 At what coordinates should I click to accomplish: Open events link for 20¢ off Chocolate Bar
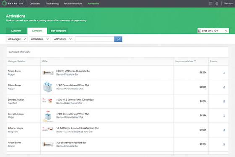click(x=224, y=144)
